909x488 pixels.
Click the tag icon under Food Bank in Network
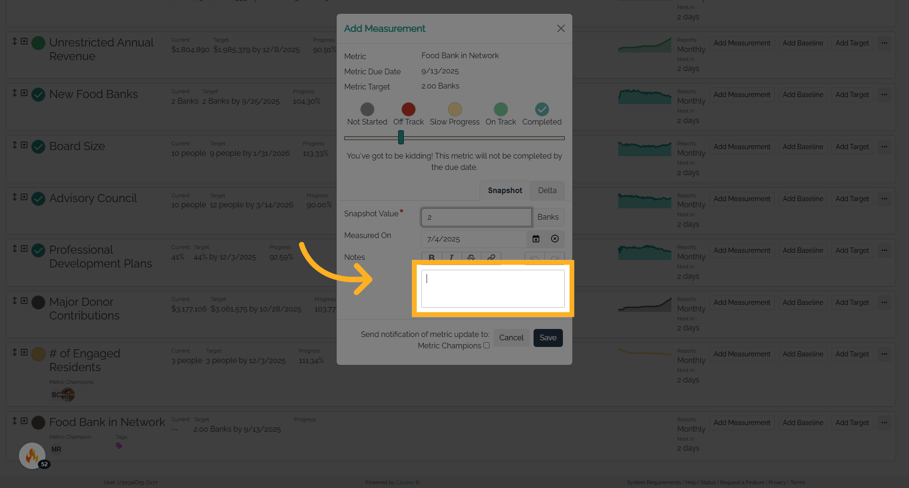tap(119, 446)
